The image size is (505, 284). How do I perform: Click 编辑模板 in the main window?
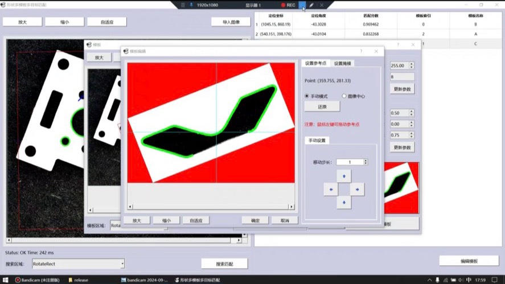click(469, 261)
